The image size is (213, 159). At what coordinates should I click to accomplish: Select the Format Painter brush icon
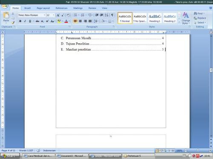point(13,22)
